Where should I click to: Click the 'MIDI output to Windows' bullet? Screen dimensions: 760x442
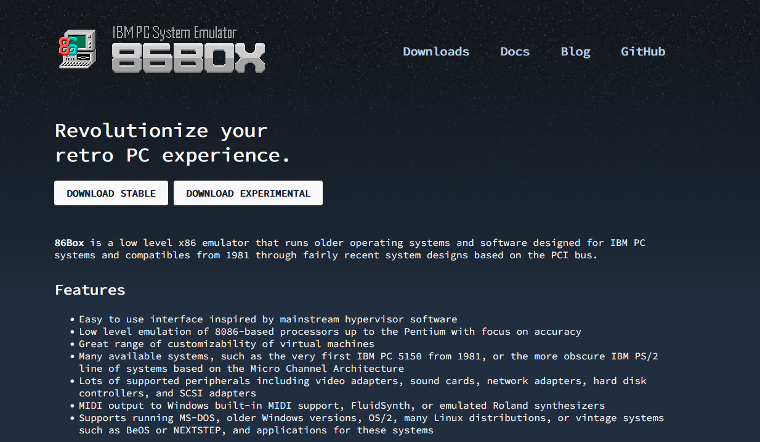[x=342, y=406]
